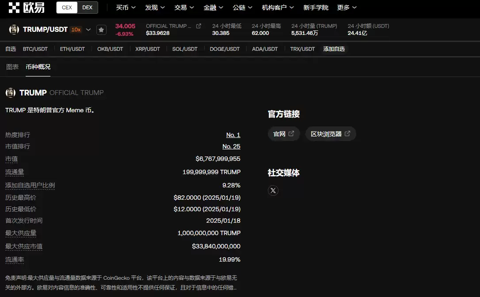
Task: Click the No. 1 popularity ranking link
Action: coord(233,135)
